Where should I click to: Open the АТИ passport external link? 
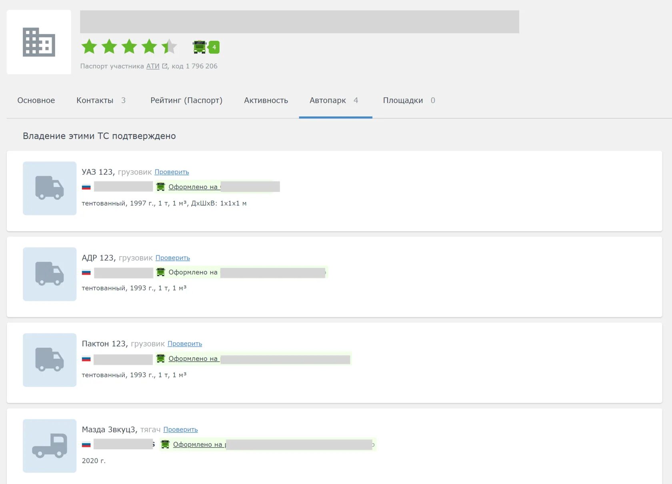(x=153, y=66)
